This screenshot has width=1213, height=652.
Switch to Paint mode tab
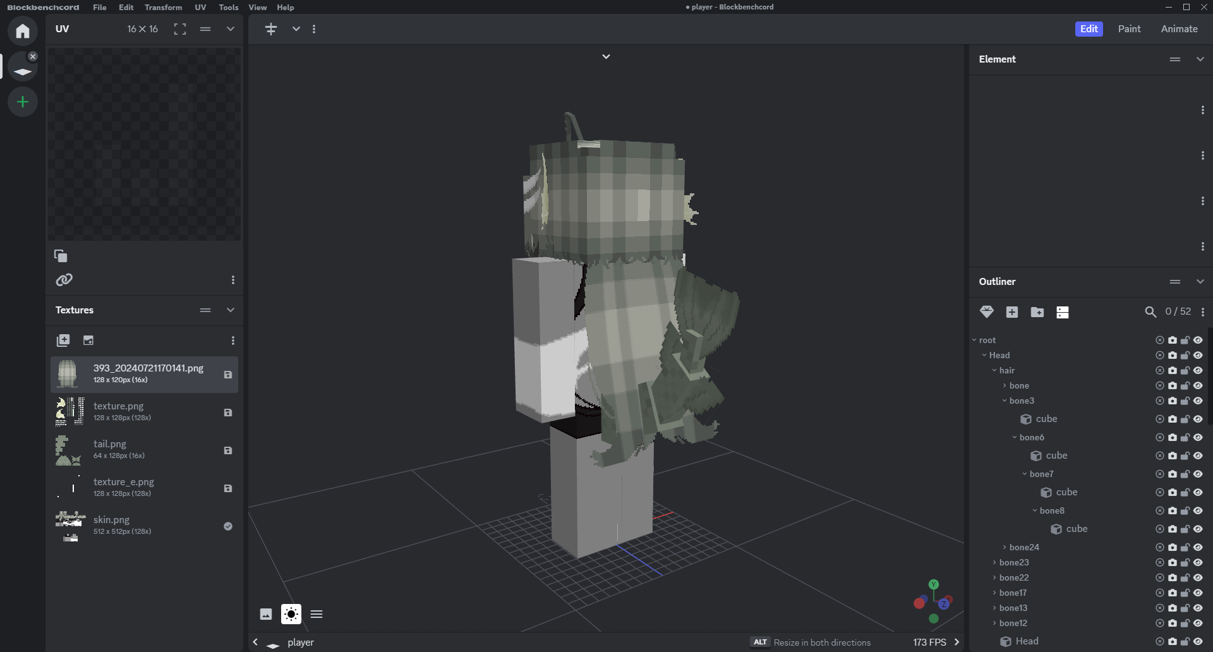(x=1129, y=29)
